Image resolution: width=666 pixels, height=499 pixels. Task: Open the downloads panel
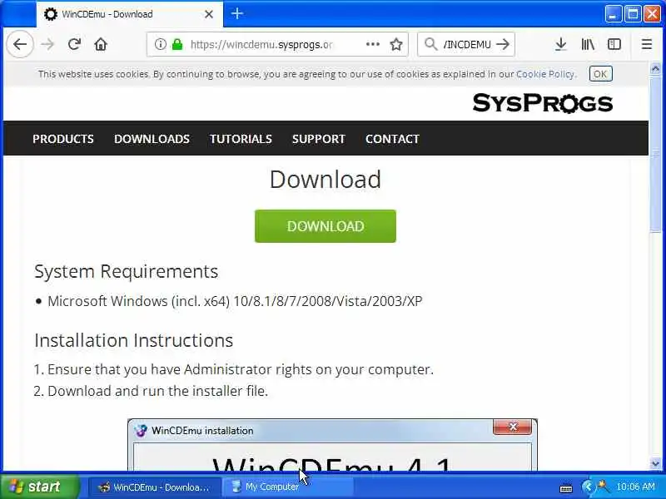pyautogui.click(x=560, y=44)
